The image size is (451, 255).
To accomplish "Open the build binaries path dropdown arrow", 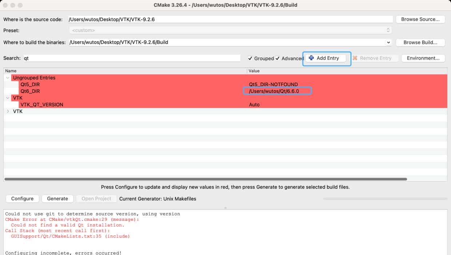I will pos(388,42).
